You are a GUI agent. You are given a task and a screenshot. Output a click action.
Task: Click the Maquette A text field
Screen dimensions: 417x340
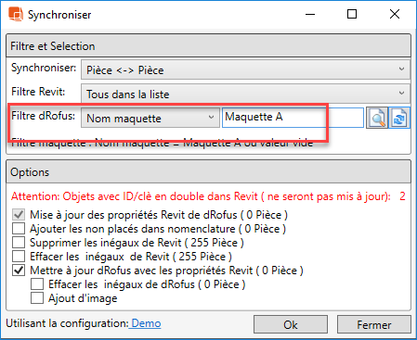(293, 118)
